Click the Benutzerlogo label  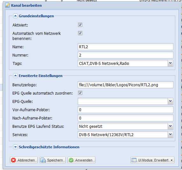point(25,85)
